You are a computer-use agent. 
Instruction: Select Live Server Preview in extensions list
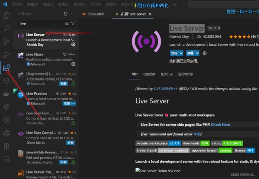[46, 174]
